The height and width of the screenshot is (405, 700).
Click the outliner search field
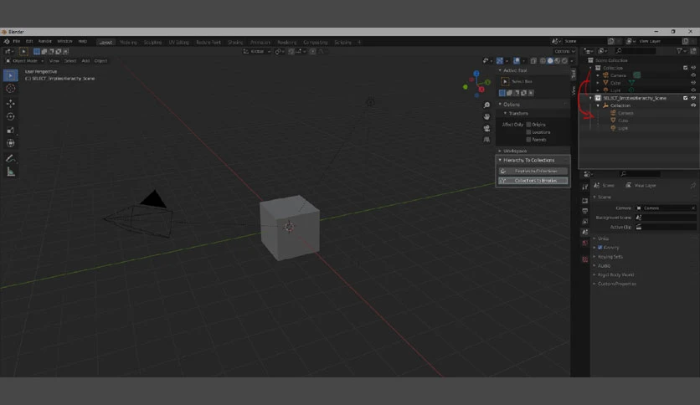[x=635, y=51]
